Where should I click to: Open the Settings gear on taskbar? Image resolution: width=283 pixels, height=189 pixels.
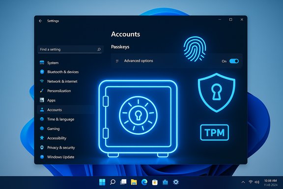(175, 182)
